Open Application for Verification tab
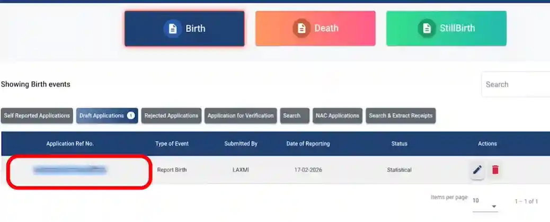 click(x=241, y=116)
